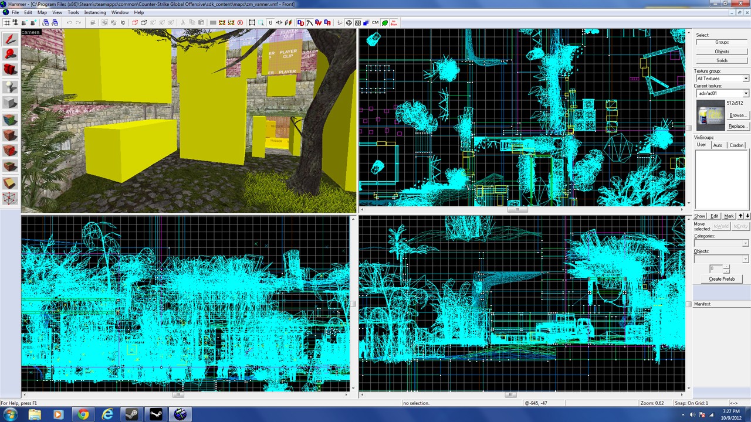Select the Block creation tool
This screenshot has width=751, height=422.
10,103
